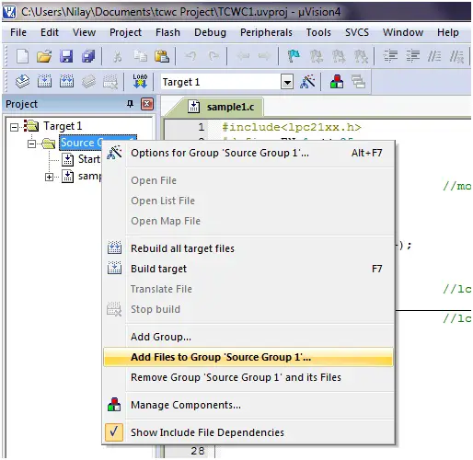Open the Peripherals menu
Screen dimensions: 473x460
tap(266, 32)
